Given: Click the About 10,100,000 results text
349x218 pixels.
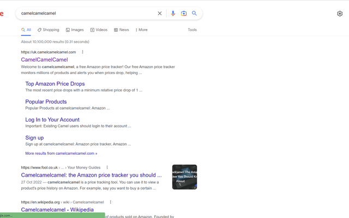Looking at the screenshot, I should click(55, 42).
